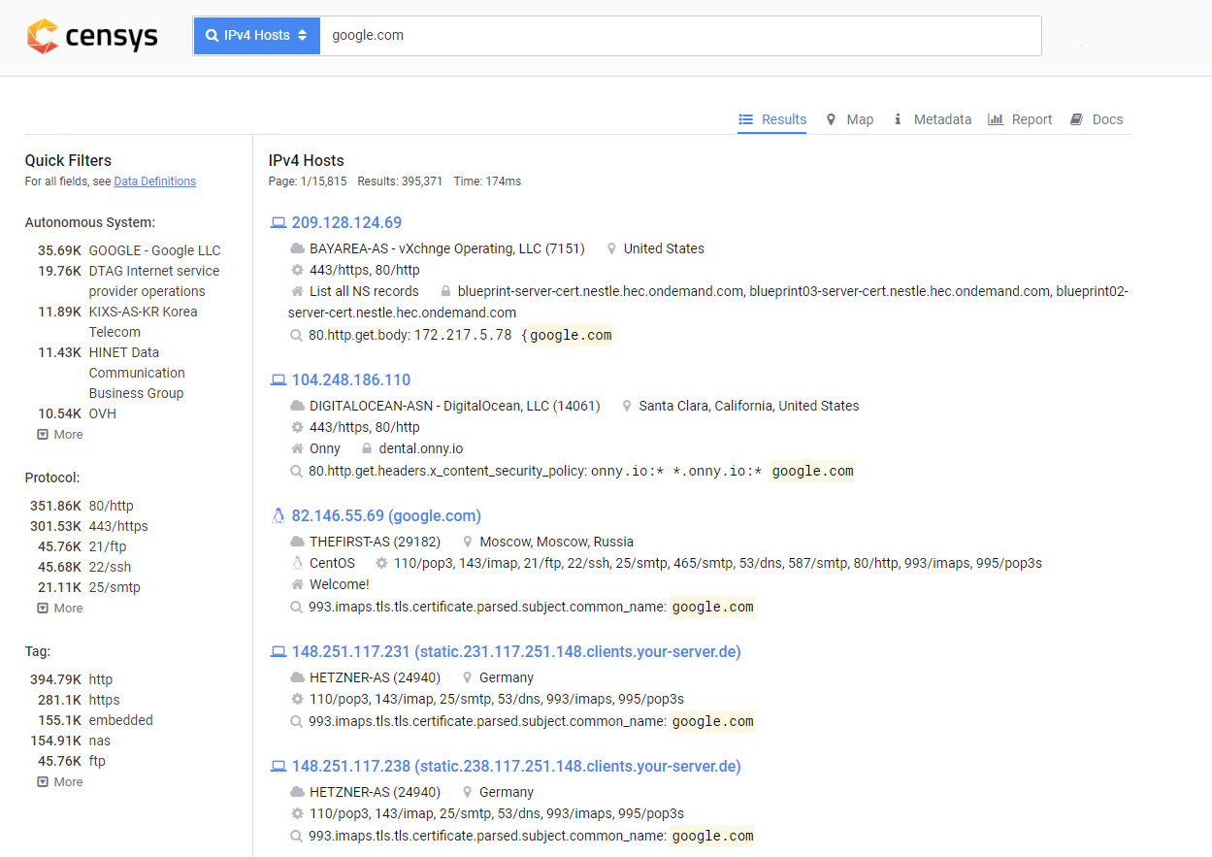Open the Data Definitions link

tap(154, 181)
